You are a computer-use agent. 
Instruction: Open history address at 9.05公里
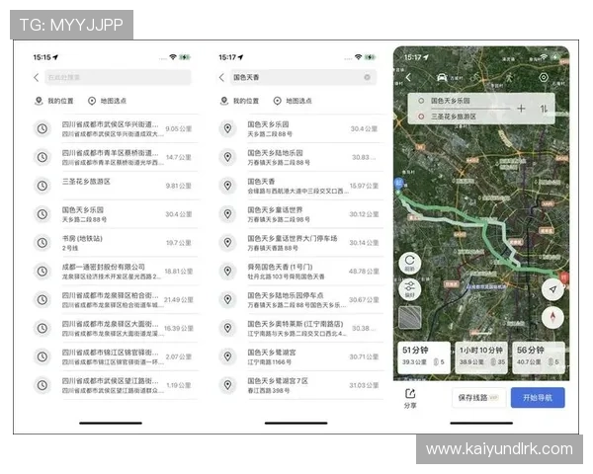(116, 128)
